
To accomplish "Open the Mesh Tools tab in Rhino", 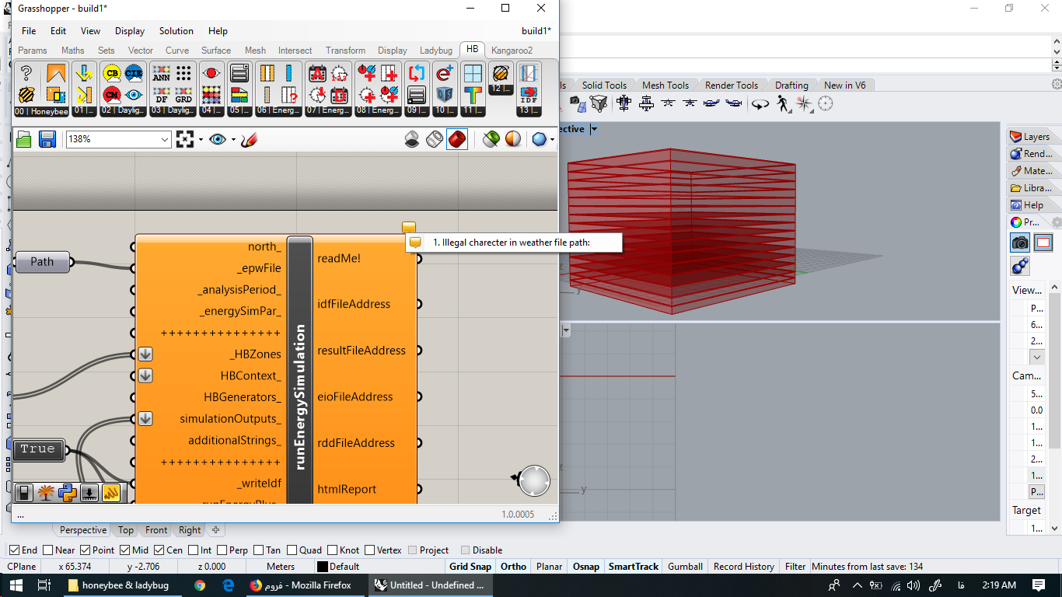I will click(x=665, y=86).
